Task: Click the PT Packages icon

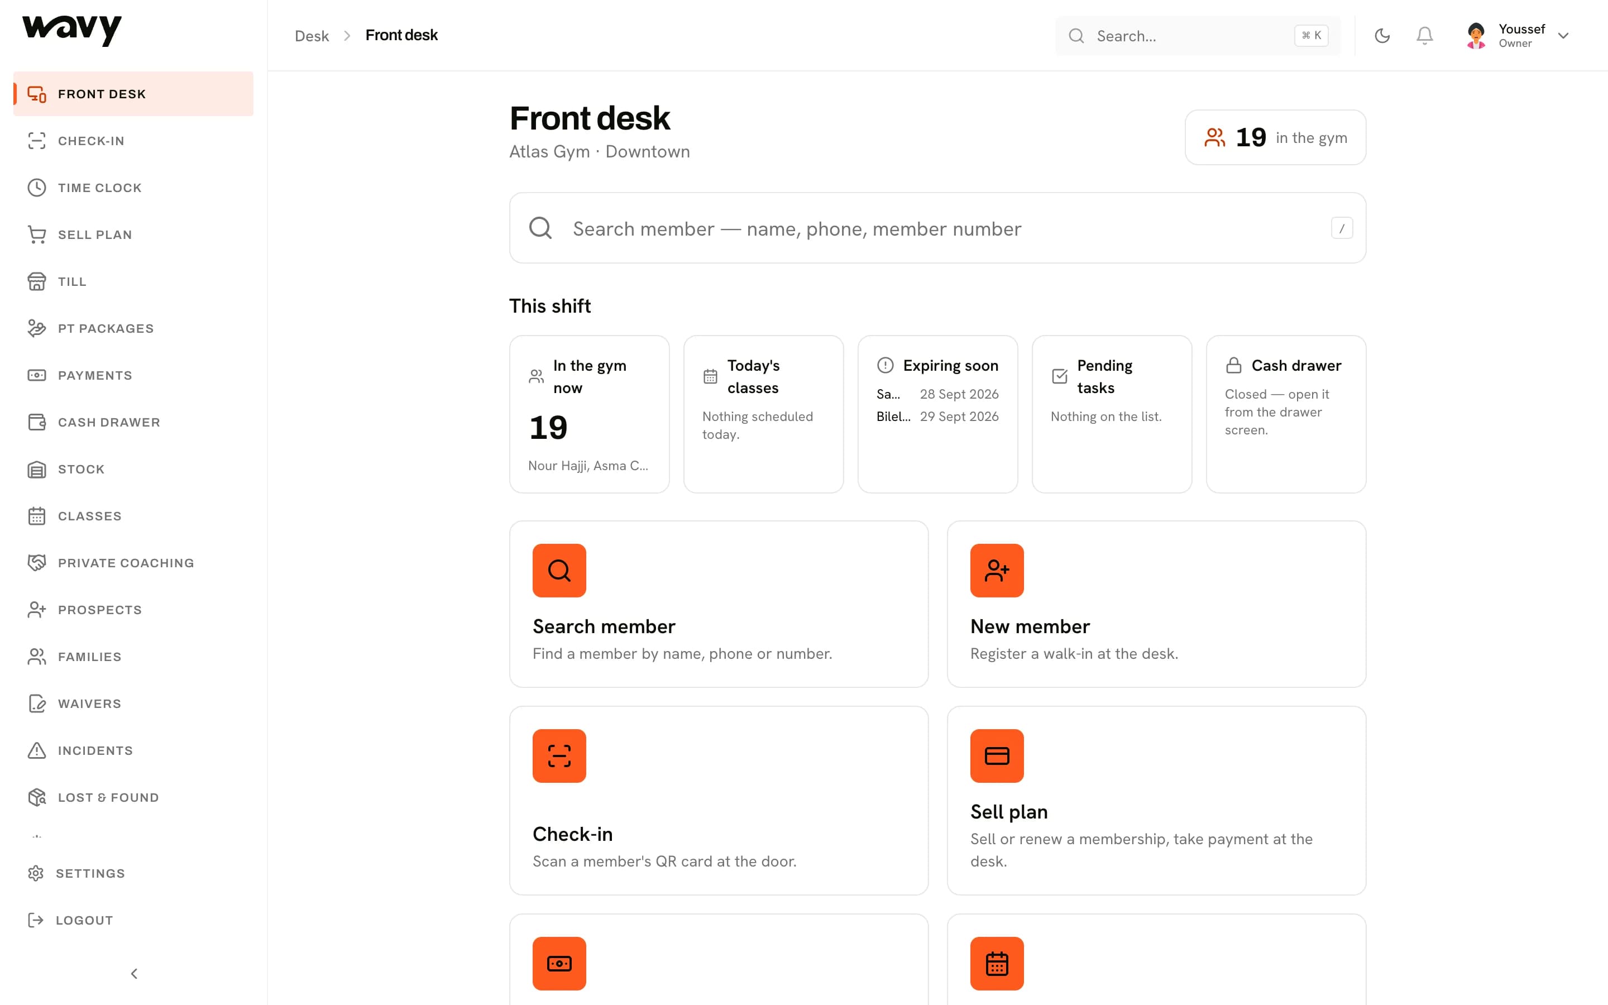Action: click(x=36, y=328)
